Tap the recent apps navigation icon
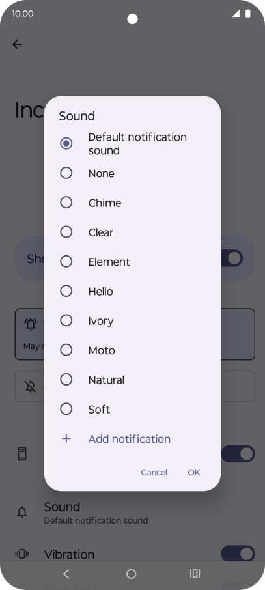The width and height of the screenshot is (265, 590). point(195,574)
